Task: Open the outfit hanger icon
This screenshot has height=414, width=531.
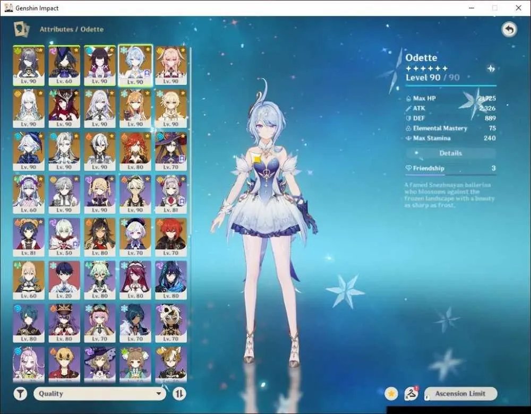Action: pos(411,394)
